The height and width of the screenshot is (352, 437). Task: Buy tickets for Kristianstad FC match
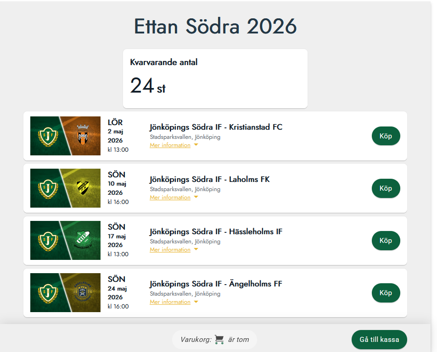386,136
